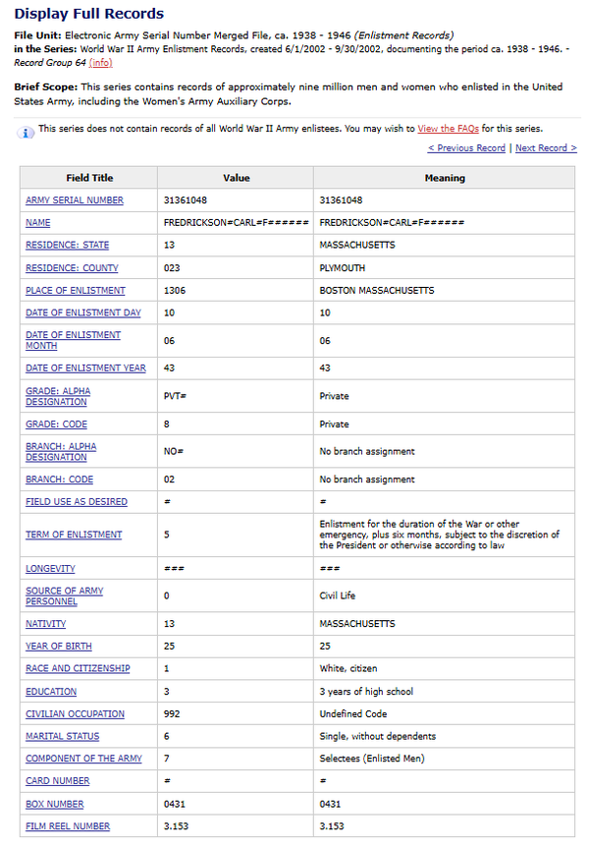Click the blue information icon
The width and height of the screenshot is (589, 848).
[x=27, y=132]
